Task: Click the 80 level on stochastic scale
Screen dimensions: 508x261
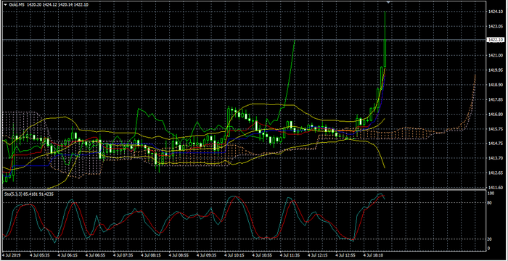Action: click(x=491, y=203)
